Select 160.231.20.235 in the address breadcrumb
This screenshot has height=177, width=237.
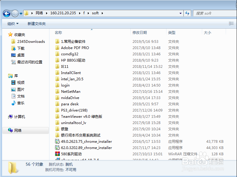(x=63, y=13)
